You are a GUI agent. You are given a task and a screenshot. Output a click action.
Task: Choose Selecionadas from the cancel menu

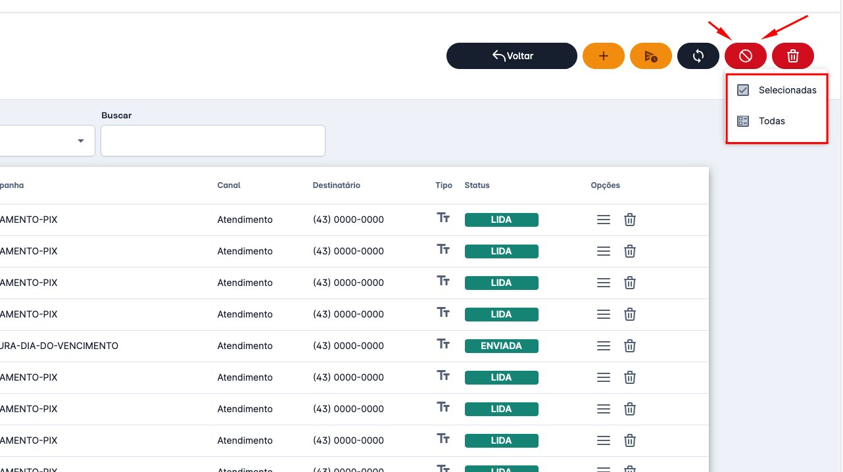coord(786,90)
